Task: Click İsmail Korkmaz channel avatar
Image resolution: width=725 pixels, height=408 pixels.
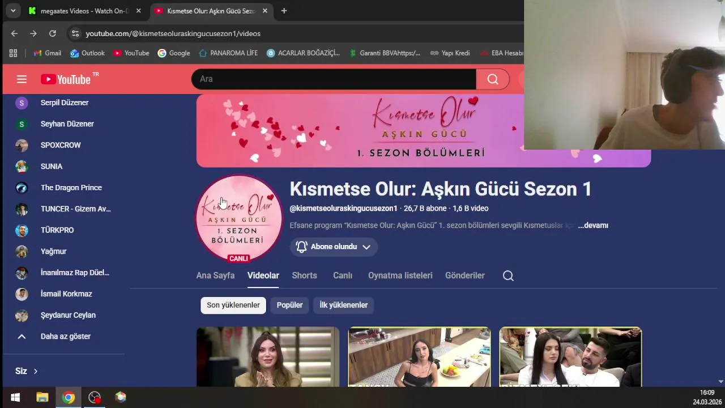Action: (22, 294)
